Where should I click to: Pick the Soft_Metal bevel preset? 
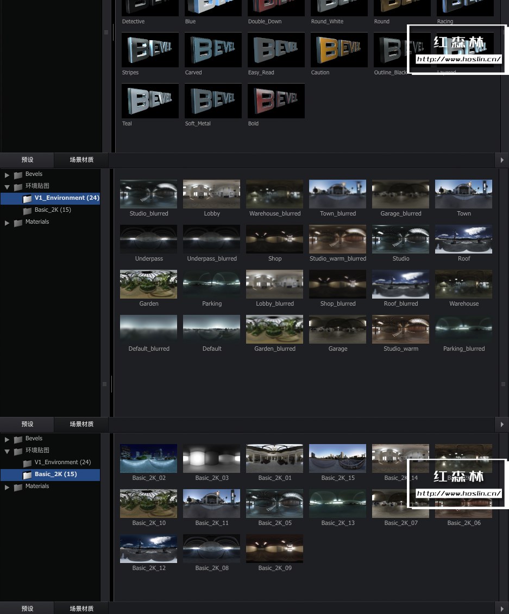pos(213,101)
